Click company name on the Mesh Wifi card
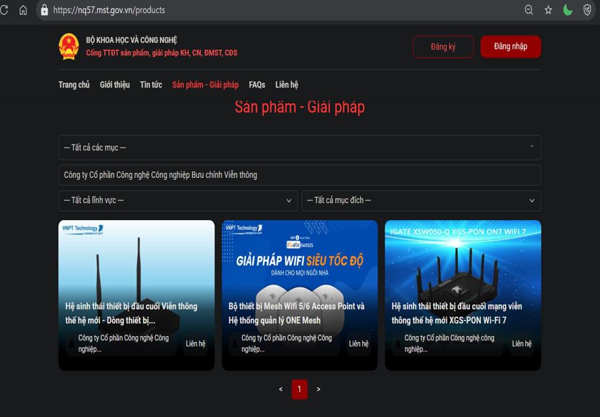 pos(286,343)
